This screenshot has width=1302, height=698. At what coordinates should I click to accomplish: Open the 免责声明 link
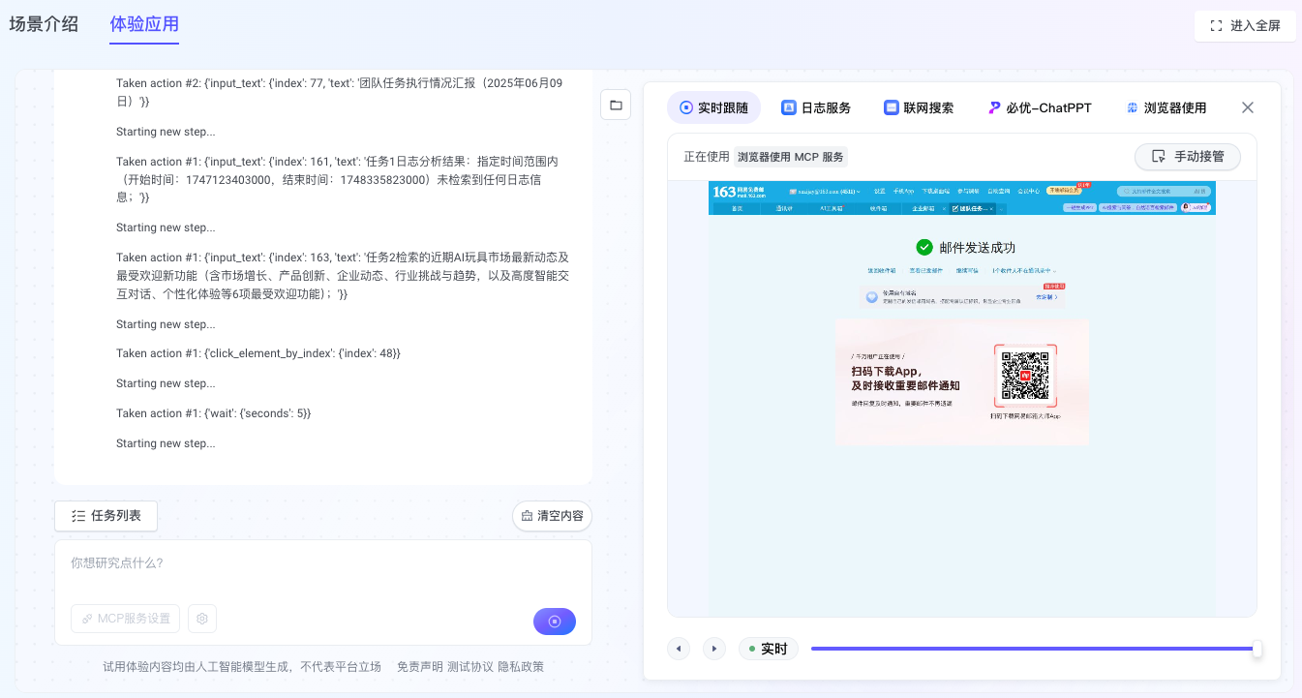420,667
